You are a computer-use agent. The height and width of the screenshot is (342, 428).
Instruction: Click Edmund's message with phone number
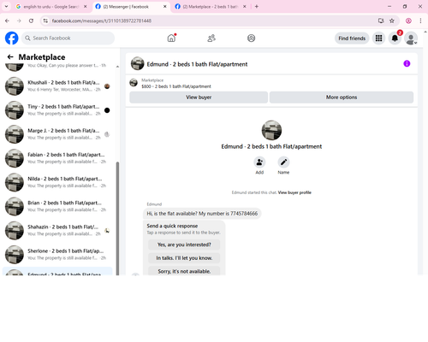202,214
